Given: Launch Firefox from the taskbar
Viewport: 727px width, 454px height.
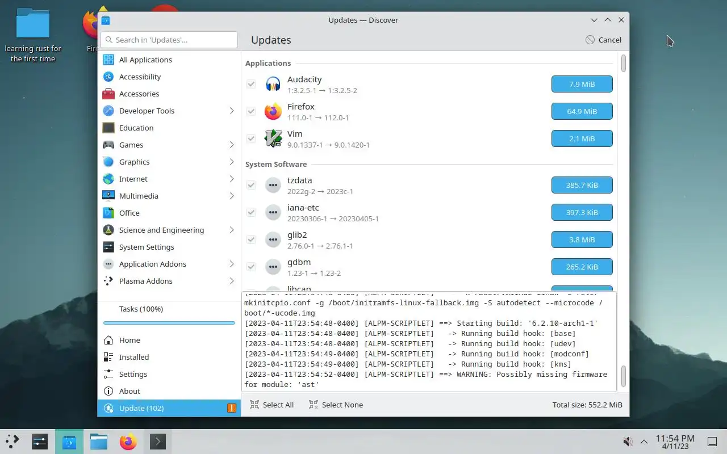Looking at the screenshot, I should click(x=128, y=442).
